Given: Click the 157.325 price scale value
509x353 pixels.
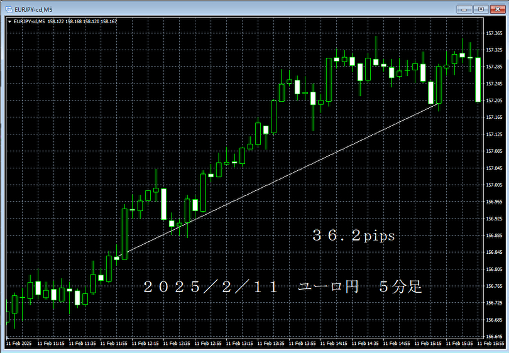Looking at the screenshot, I should pos(494,50).
